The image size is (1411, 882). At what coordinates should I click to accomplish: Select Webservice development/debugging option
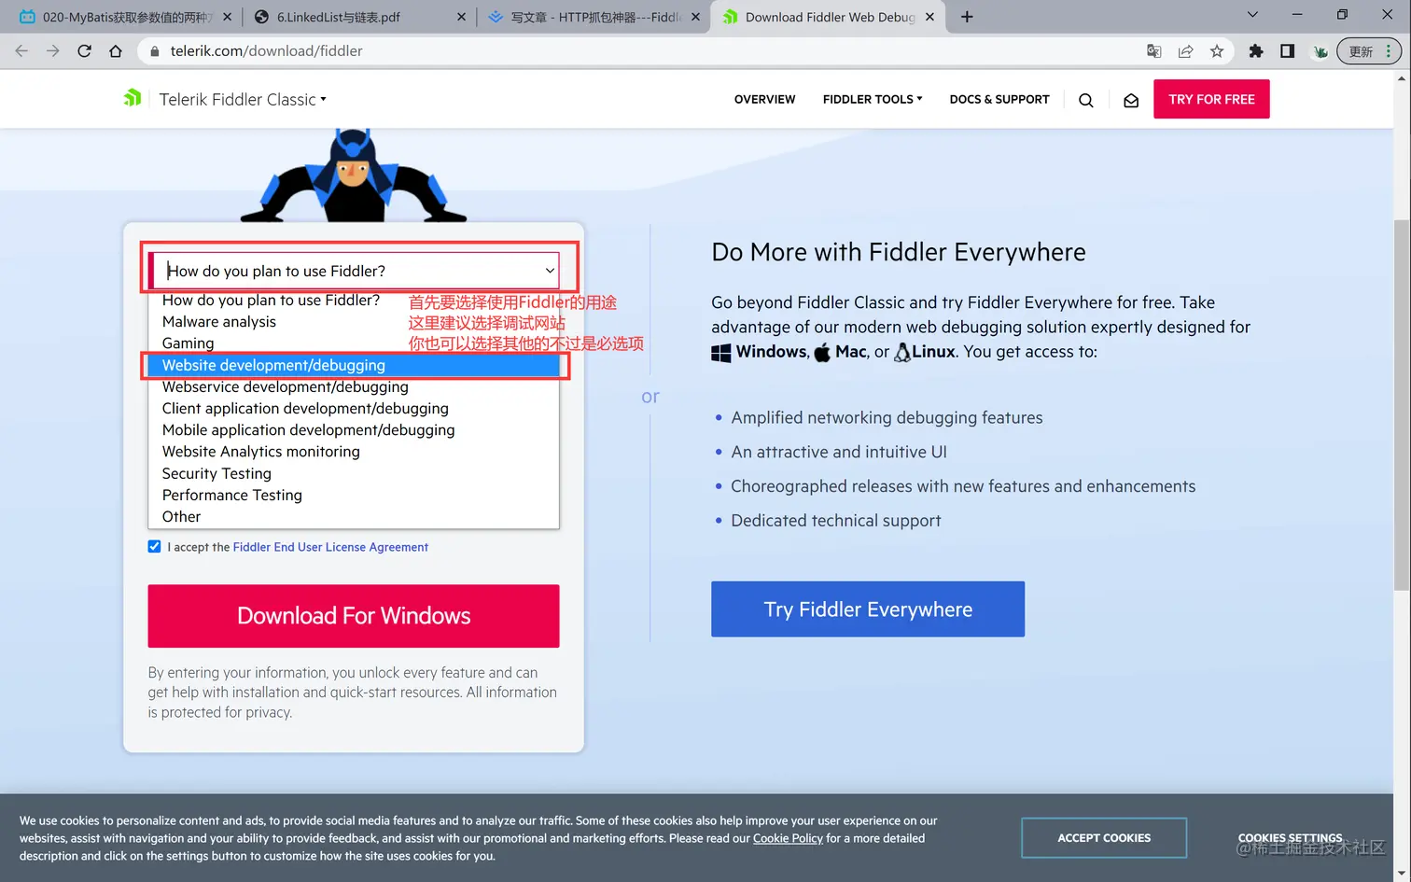click(x=354, y=386)
